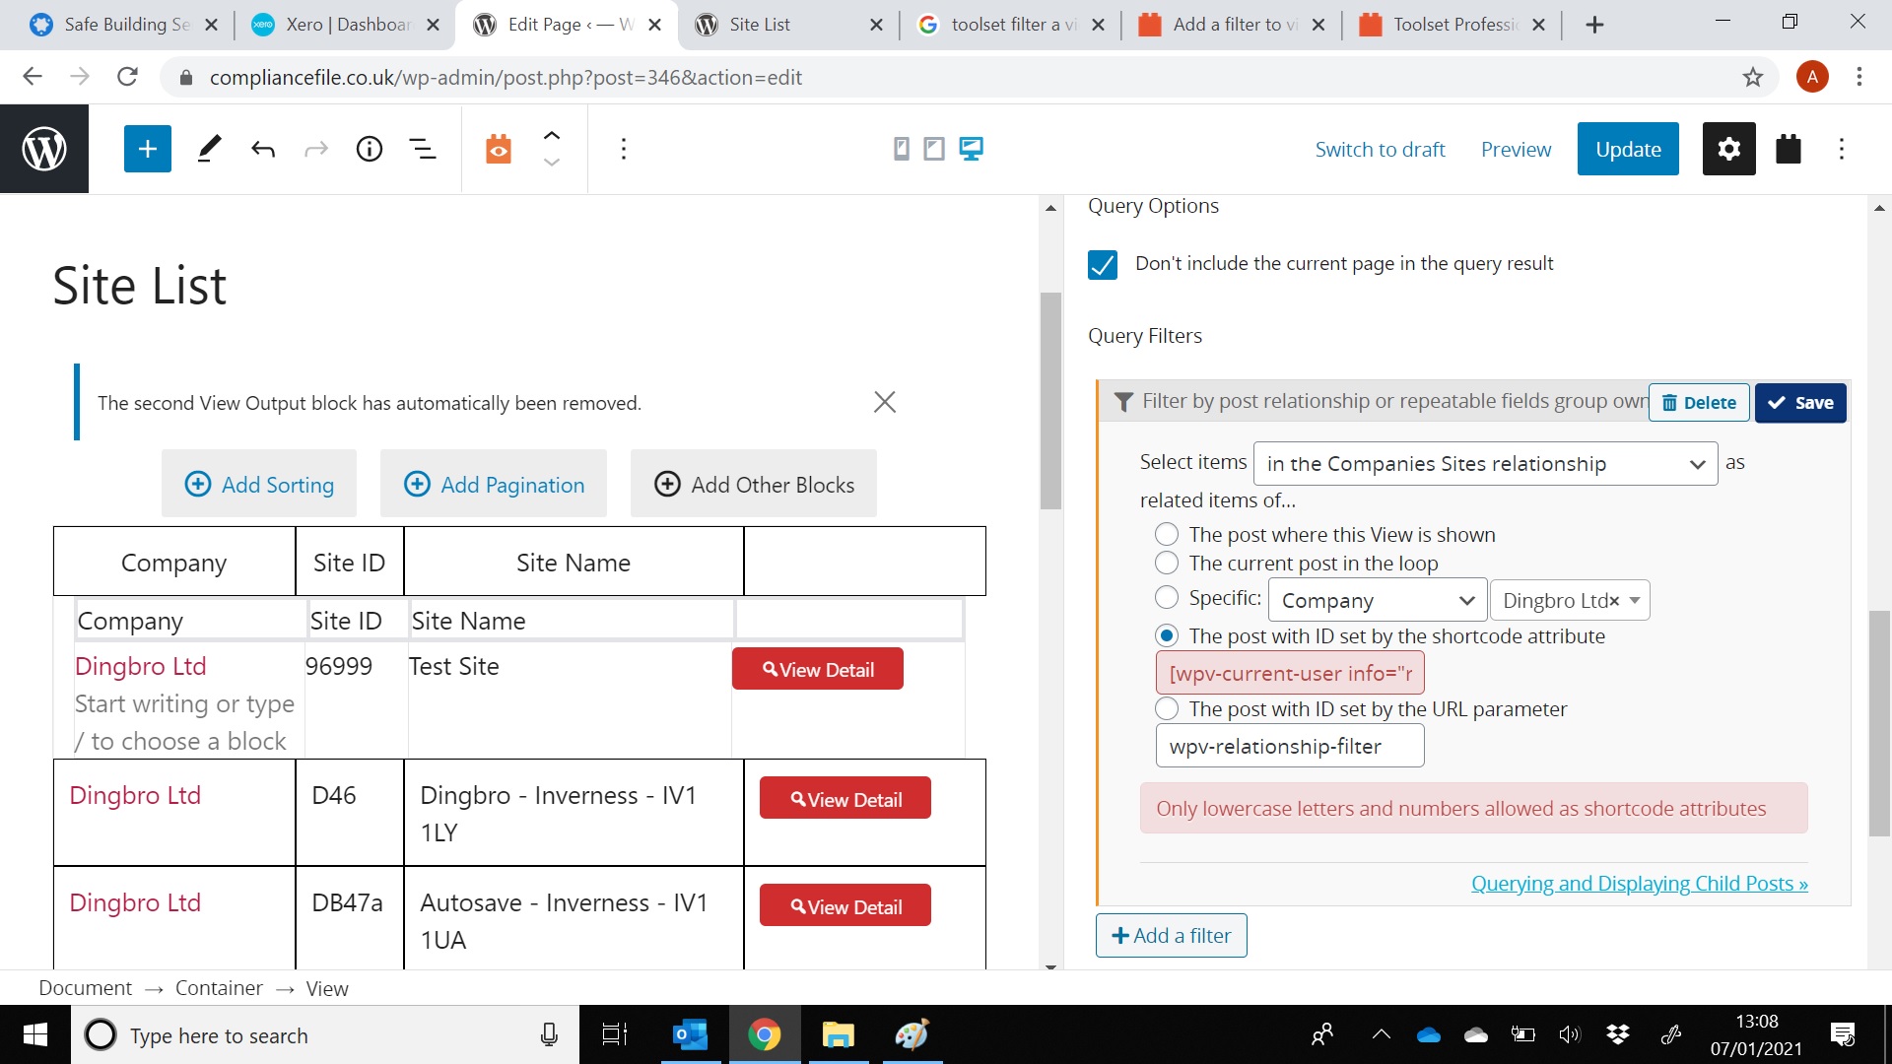Click the Update button
The height and width of the screenshot is (1064, 1892).
point(1628,149)
